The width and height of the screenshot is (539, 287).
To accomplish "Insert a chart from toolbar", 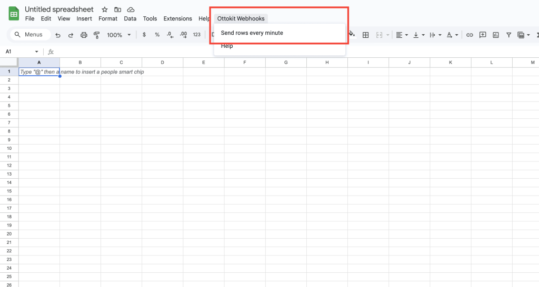I will (x=496, y=35).
